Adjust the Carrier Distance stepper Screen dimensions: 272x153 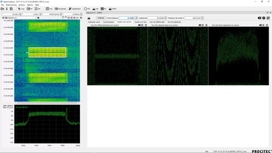pos(136,18)
